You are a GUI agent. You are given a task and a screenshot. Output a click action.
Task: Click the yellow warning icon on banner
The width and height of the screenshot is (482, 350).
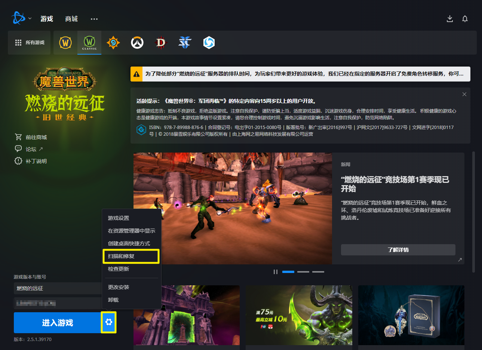coord(136,74)
